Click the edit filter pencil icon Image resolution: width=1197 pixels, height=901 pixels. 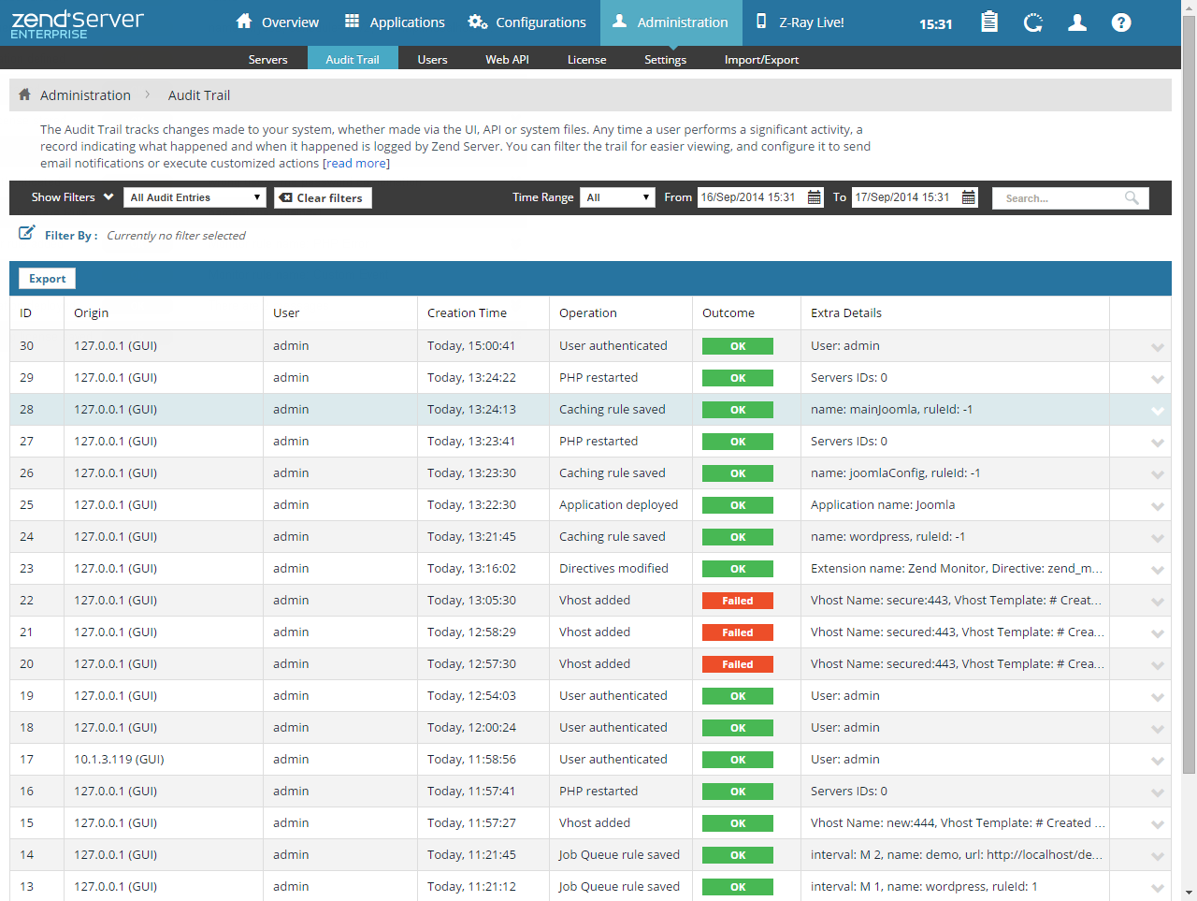coord(27,233)
